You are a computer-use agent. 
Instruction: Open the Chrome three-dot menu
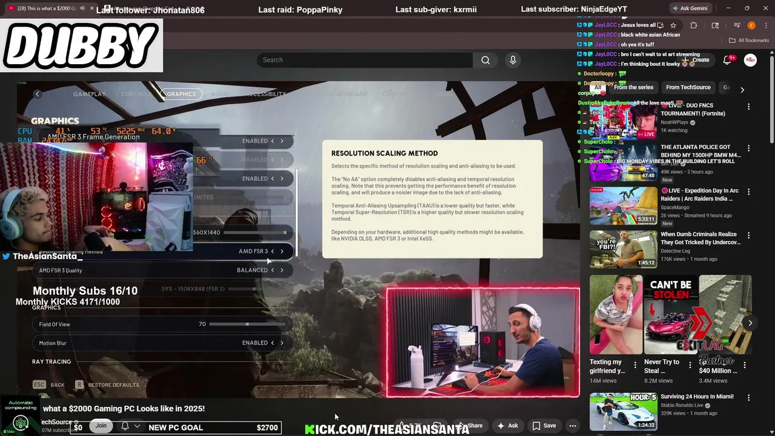765,25
